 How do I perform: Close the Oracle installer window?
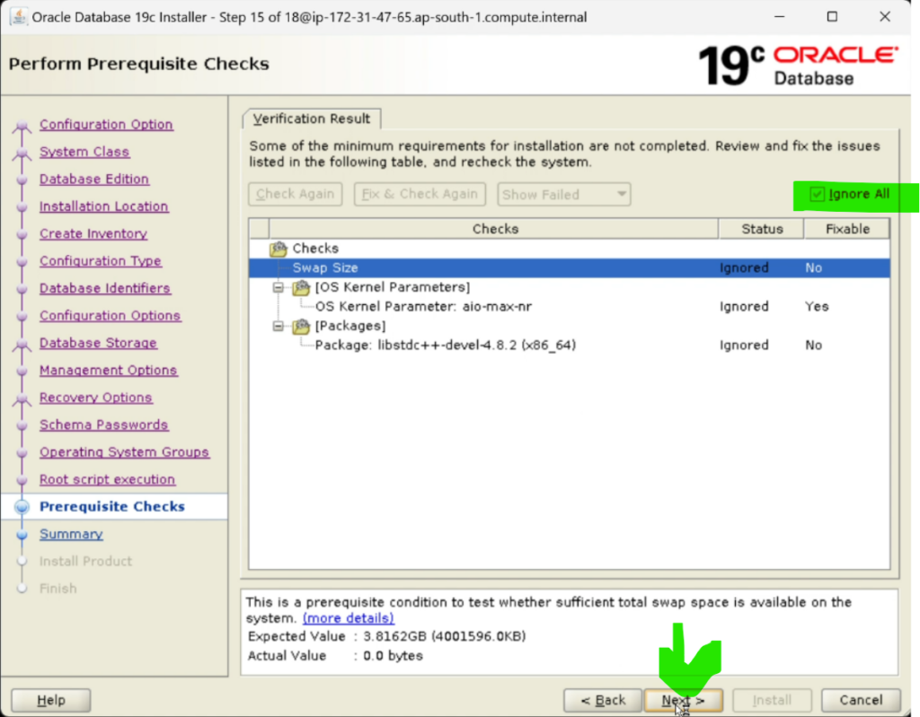tap(885, 16)
